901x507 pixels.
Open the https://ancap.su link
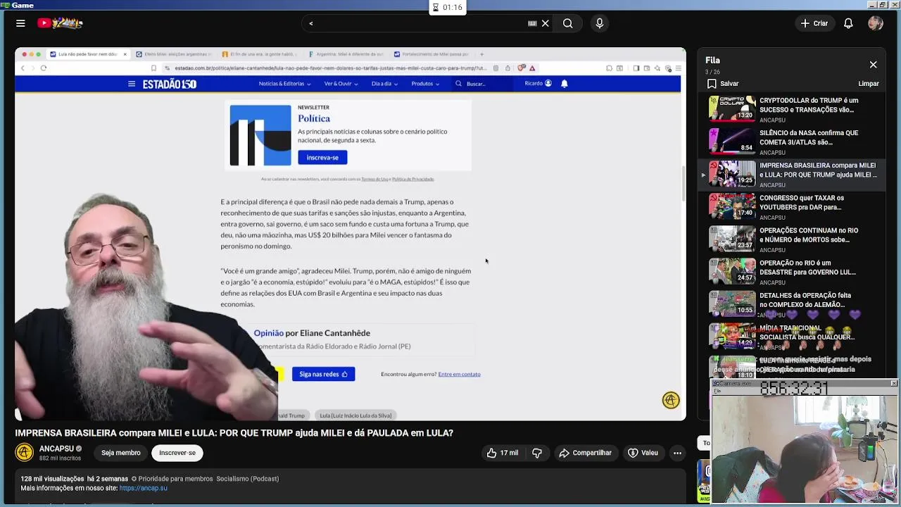143,488
